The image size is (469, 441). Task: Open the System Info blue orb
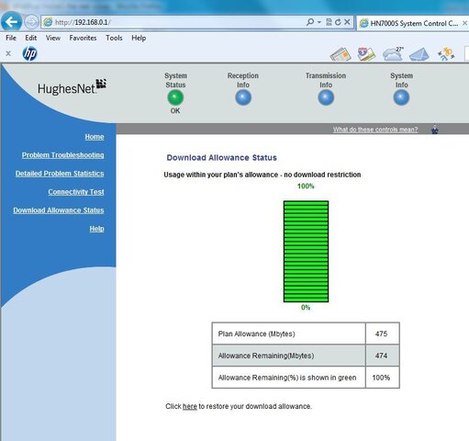point(401,97)
